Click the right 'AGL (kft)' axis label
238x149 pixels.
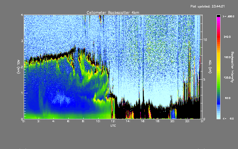click(210, 67)
